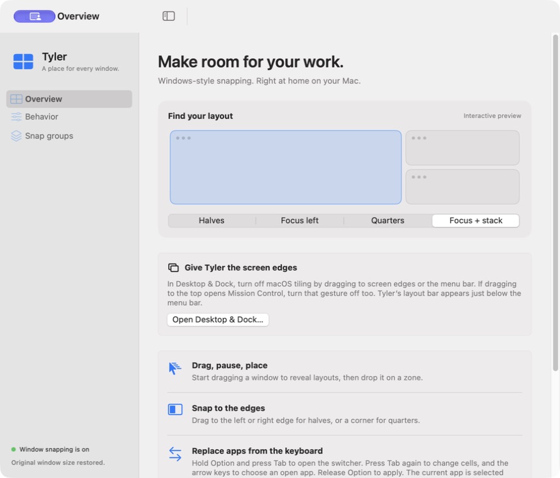
Task: Open the Snap groups section
Action: click(x=69, y=136)
